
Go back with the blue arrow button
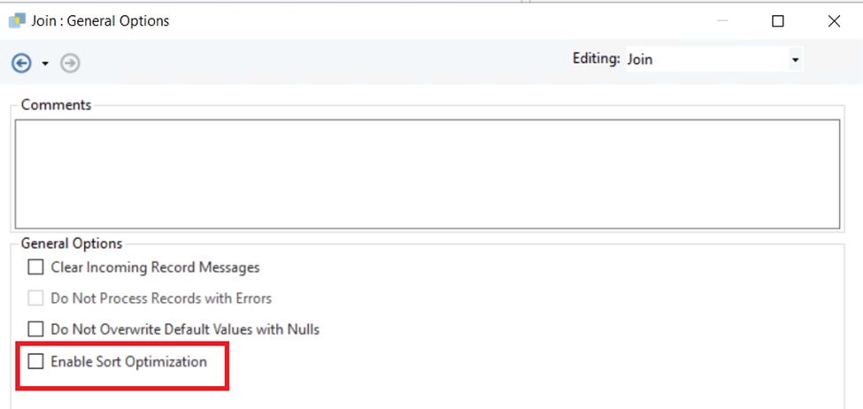pyautogui.click(x=21, y=63)
